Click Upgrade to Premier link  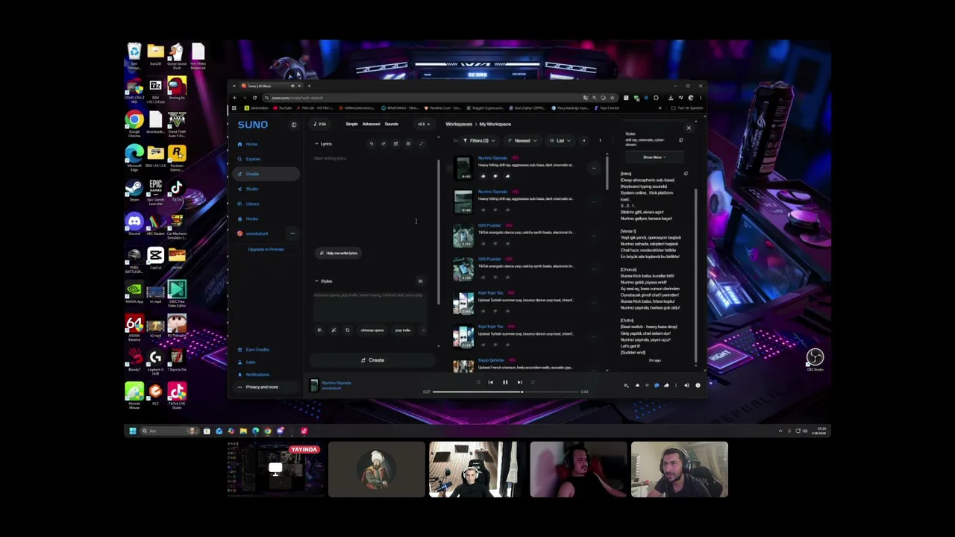tap(266, 249)
